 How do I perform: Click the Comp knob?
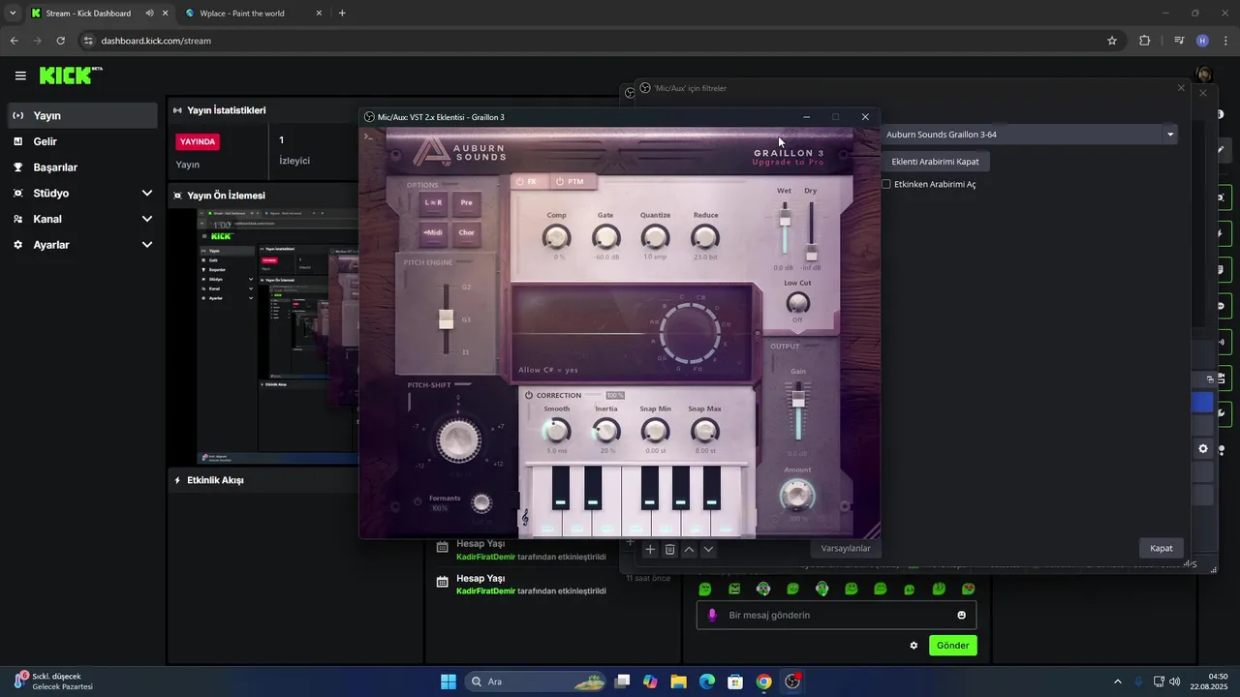(556, 237)
